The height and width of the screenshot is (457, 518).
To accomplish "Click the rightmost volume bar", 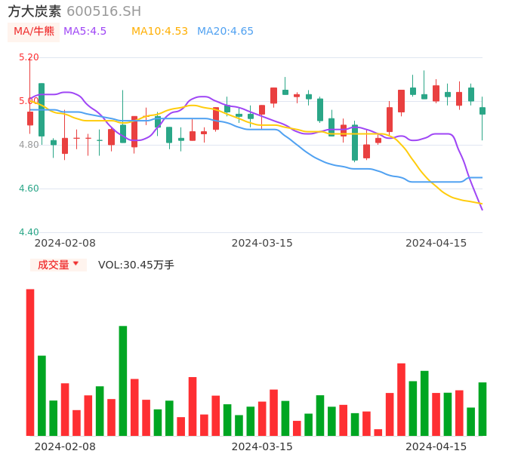I will point(483,409).
